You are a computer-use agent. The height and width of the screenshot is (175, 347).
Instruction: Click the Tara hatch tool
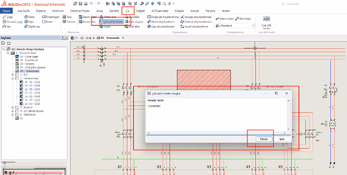point(67,17)
